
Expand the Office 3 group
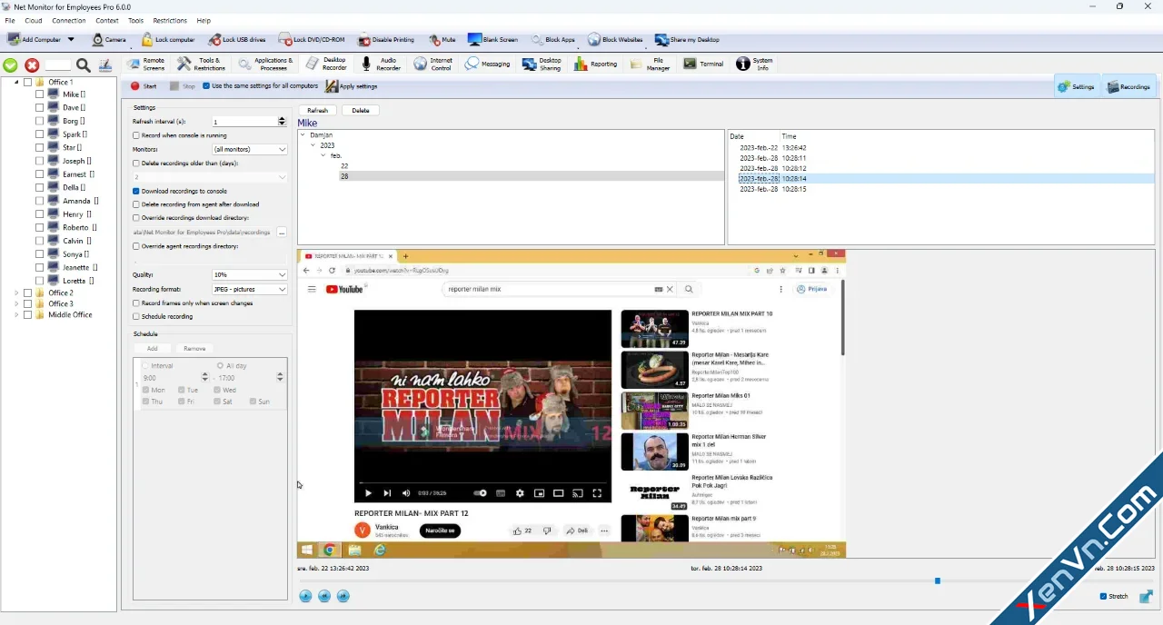(16, 304)
